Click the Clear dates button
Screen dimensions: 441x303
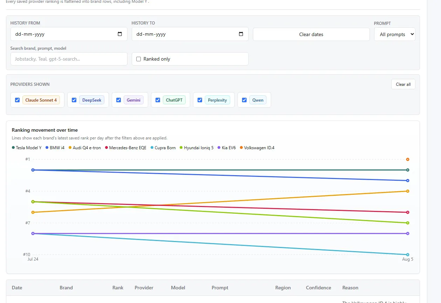pos(311,34)
